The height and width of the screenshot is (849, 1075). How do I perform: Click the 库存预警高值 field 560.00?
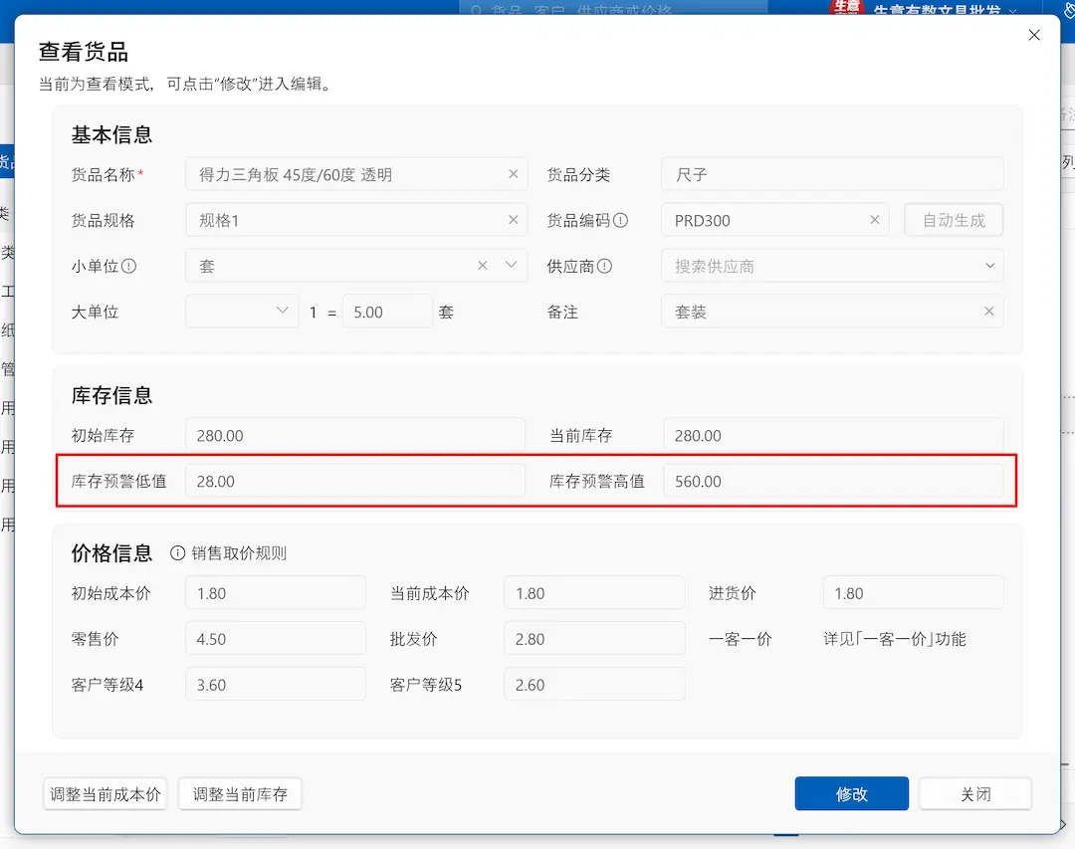click(x=834, y=482)
